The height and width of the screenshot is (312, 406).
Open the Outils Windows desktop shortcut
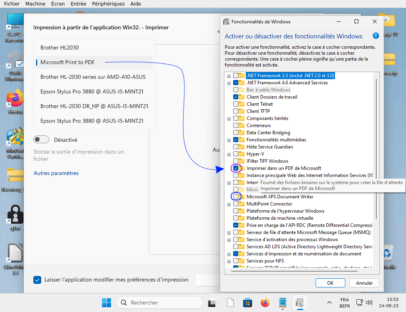click(x=14, y=66)
